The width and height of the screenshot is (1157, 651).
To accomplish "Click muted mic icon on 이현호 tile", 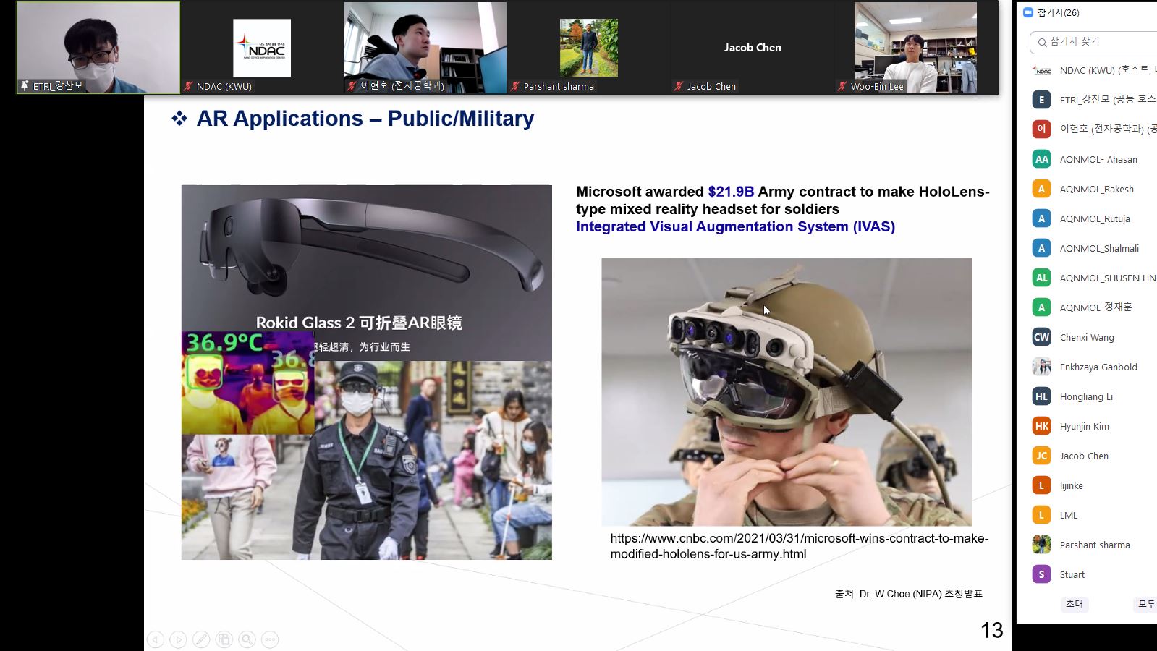I will [x=352, y=85].
